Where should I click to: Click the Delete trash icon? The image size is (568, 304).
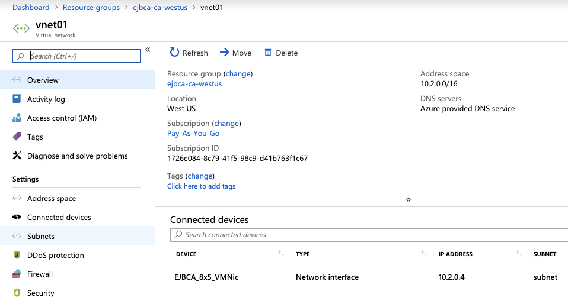coord(268,53)
